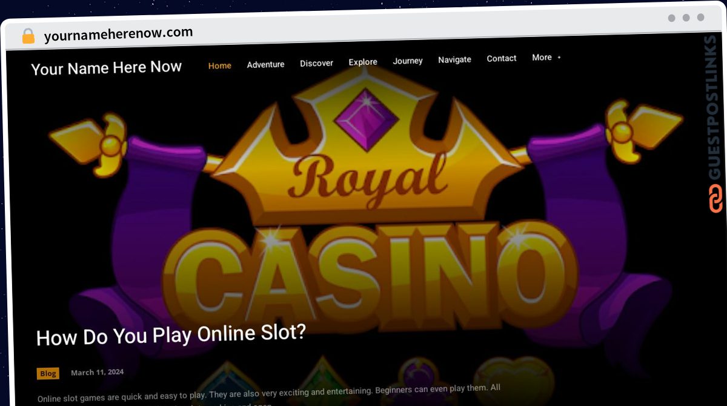727x406 pixels.
Task: Click the first gray window dot
Action: click(672, 18)
